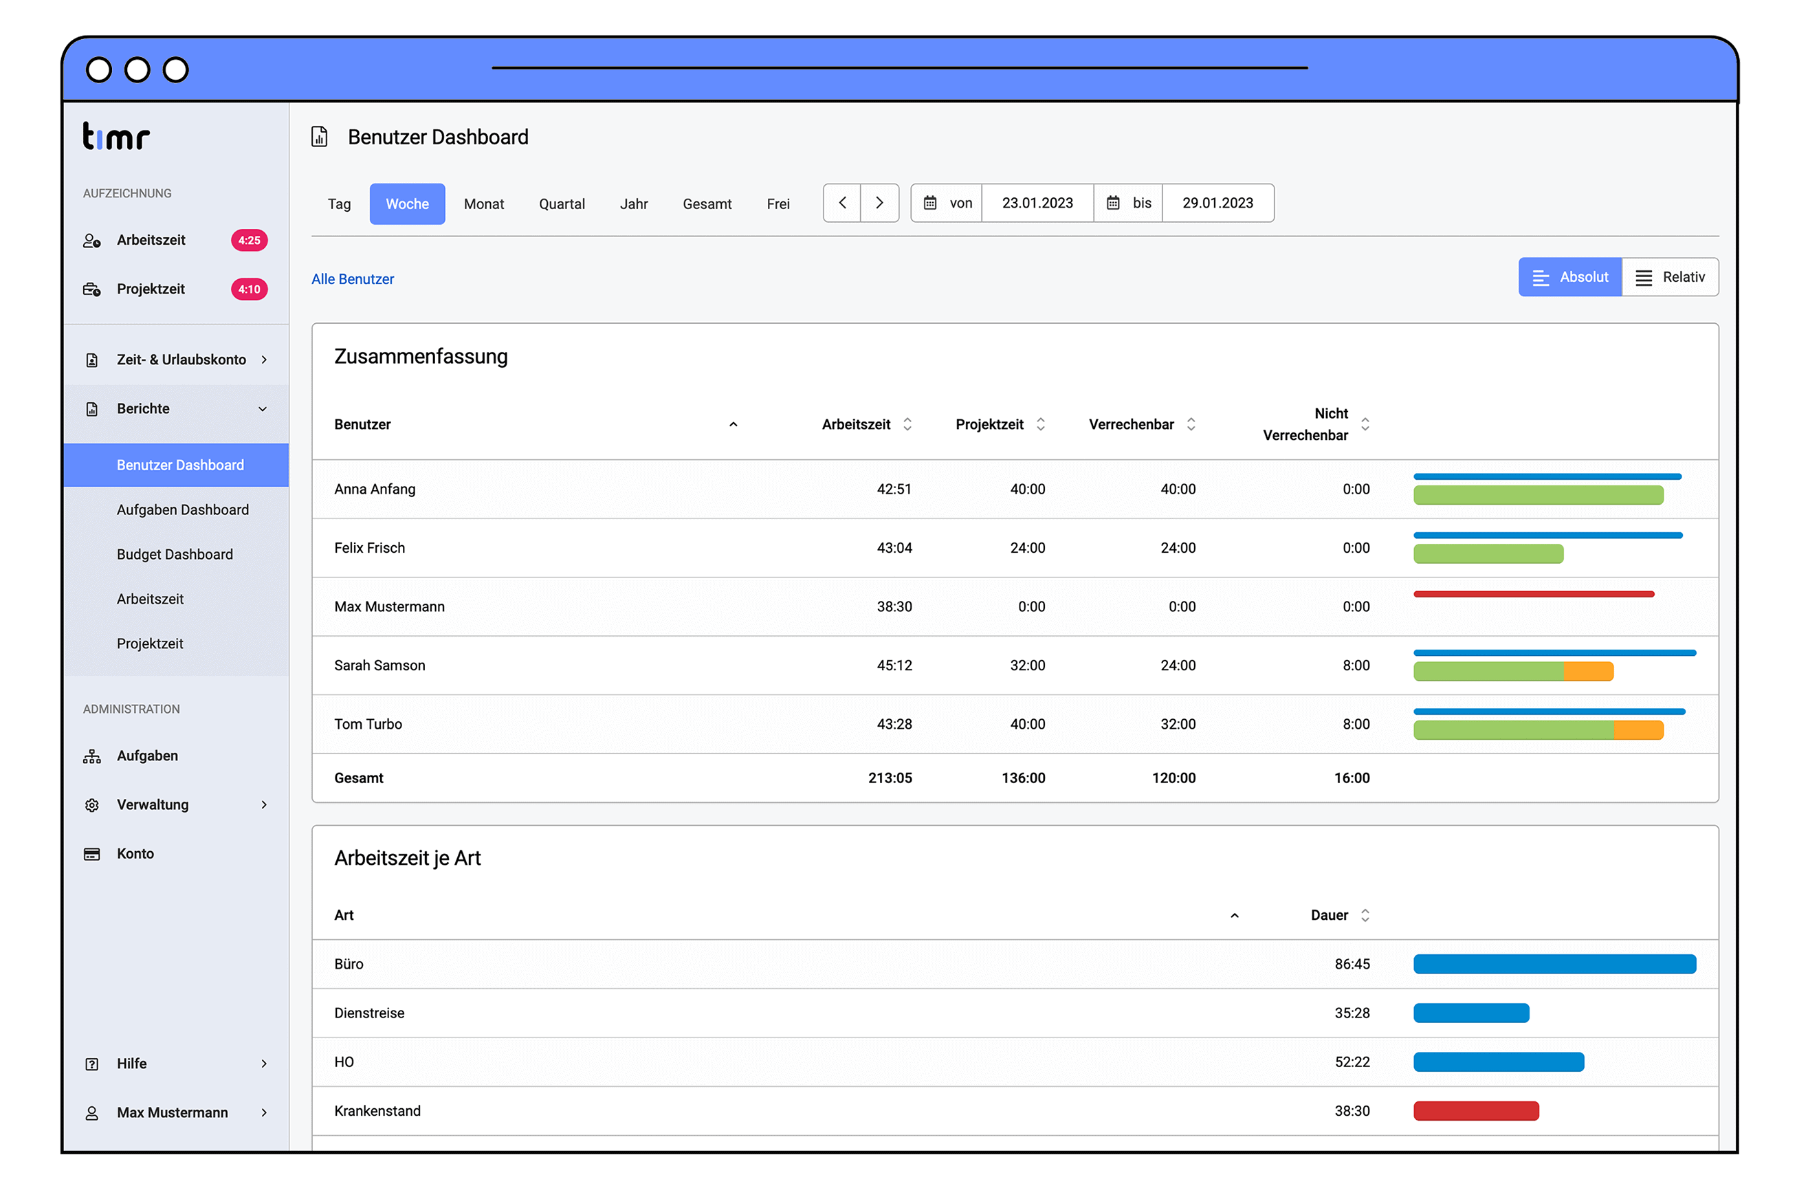
Task: Click Anna Anfang's green project time bar
Action: click(1539, 496)
